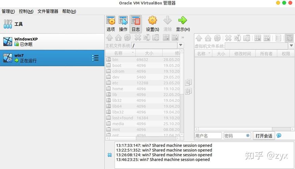Screen dimensions: 295x169
Task: Open the host file system path dropdown
Action: pos(180,45)
